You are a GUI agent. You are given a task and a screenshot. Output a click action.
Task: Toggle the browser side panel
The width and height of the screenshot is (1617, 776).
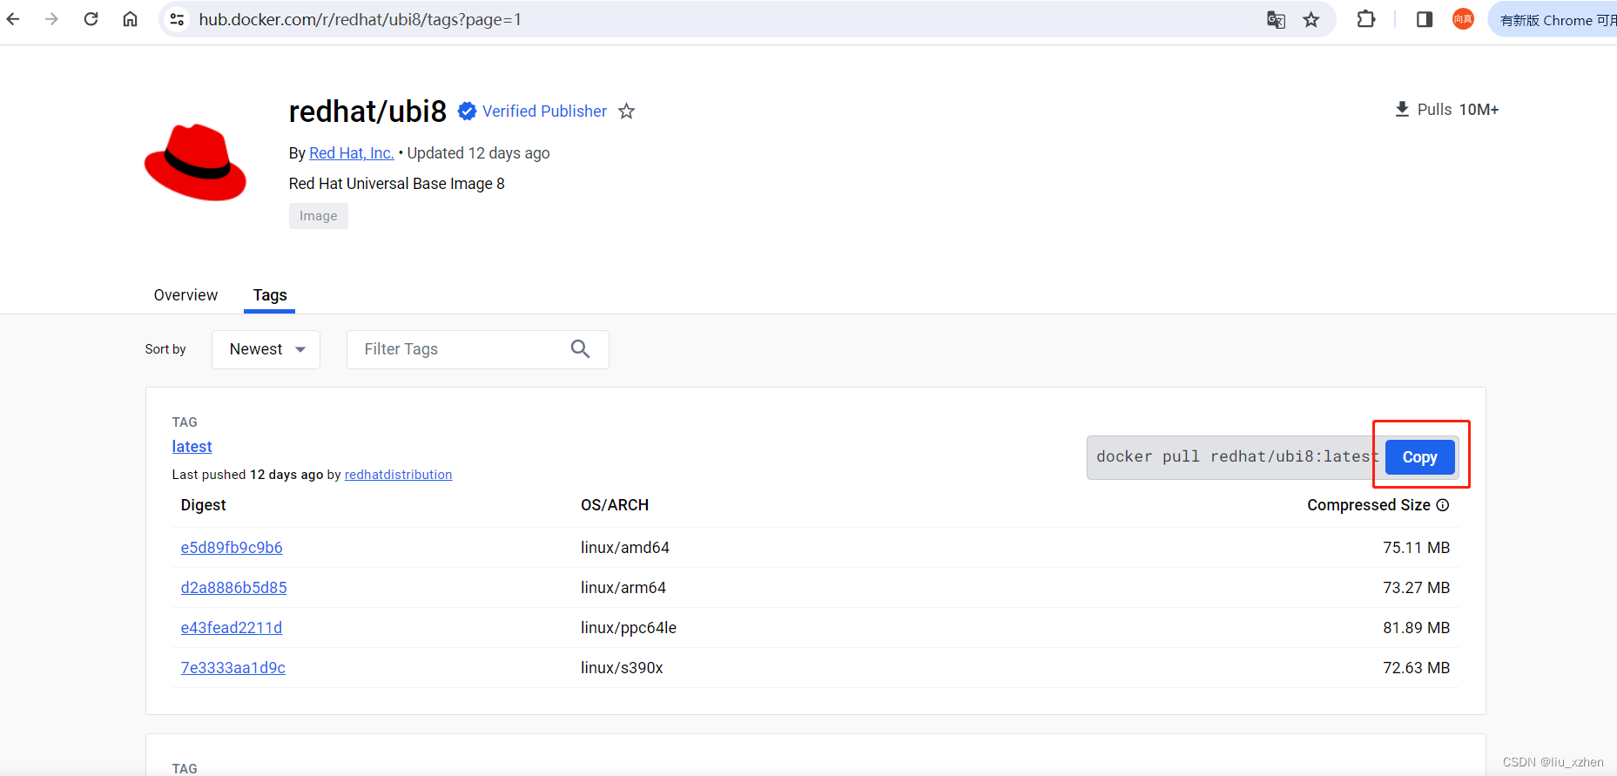(x=1425, y=19)
